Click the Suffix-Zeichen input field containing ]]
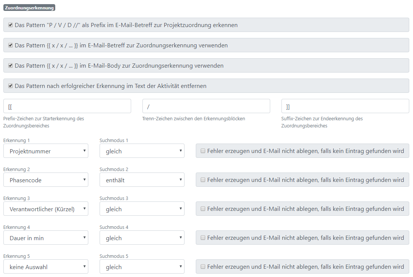 [345, 106]
